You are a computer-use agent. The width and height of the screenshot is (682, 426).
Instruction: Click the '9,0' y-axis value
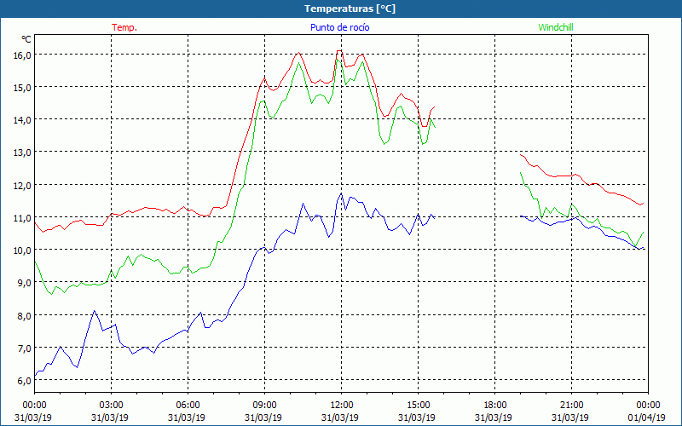coord(24,283)
